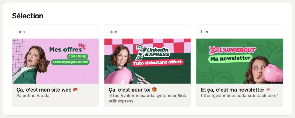Click the 'Valentine Sauda' subtitle text
This screenshot has height=118, width=295.
point(33,96)
